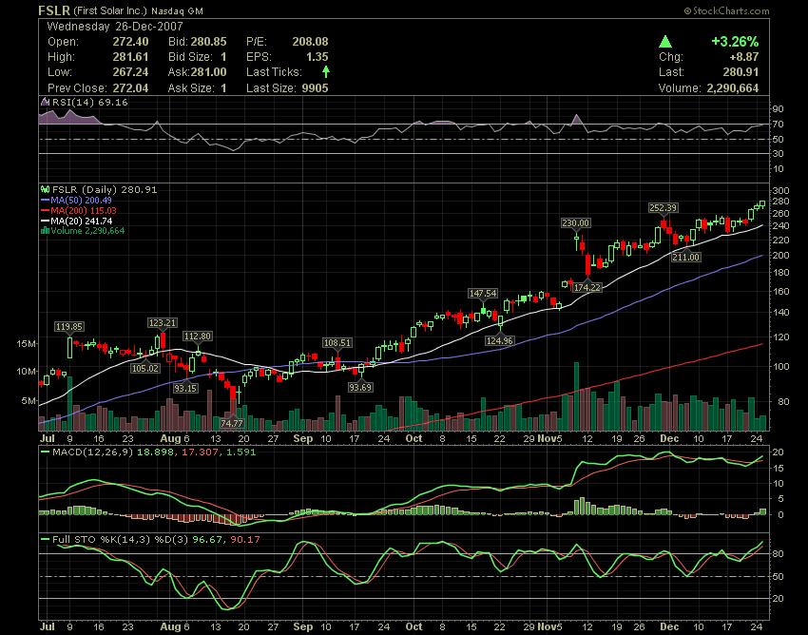This screenshot has width=808, height=635.
Task: Click the 119.85 price annotation
Action: click(69, 327)
